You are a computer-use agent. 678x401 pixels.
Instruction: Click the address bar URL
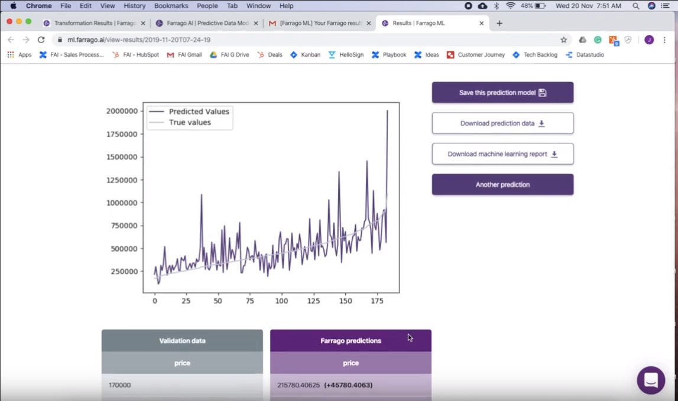(138, 40)
